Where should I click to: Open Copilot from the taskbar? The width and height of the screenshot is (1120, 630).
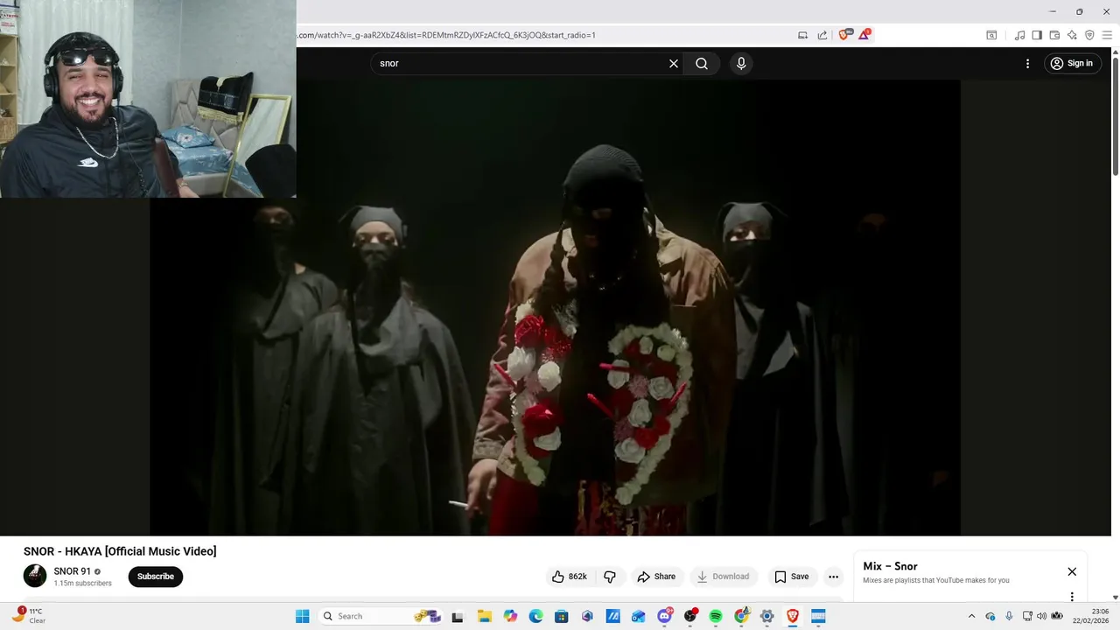pos(510,616)
